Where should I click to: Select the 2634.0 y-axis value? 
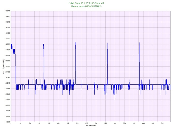click(x=8, y=77)
